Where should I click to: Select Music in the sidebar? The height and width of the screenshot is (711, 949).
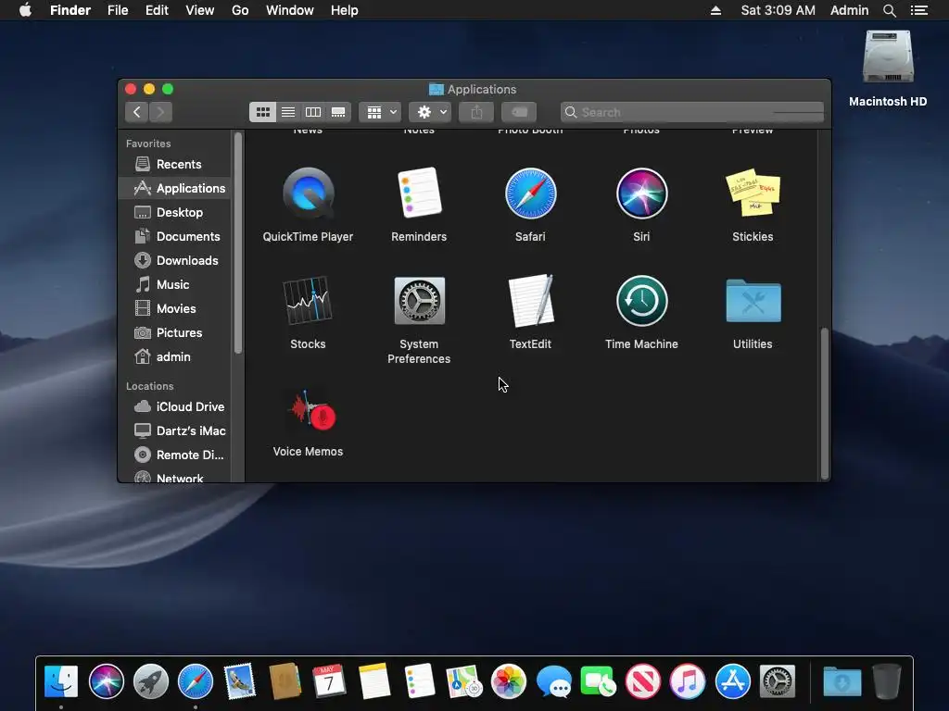coord(175,284)
